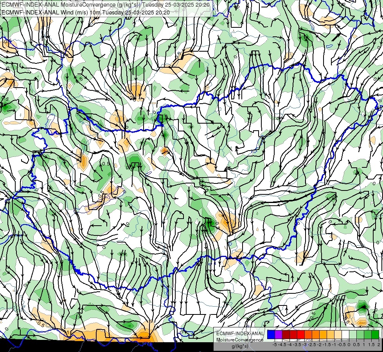Select the bright red swatch between -3.5 and -3

[x=301, y=334]
